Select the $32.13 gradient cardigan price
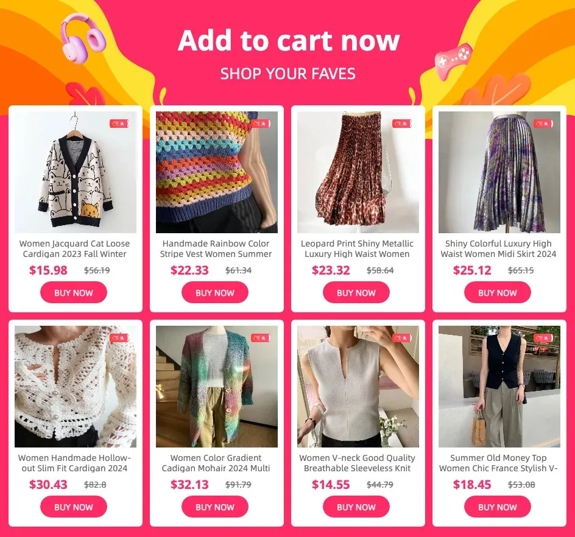 (189, 485)
